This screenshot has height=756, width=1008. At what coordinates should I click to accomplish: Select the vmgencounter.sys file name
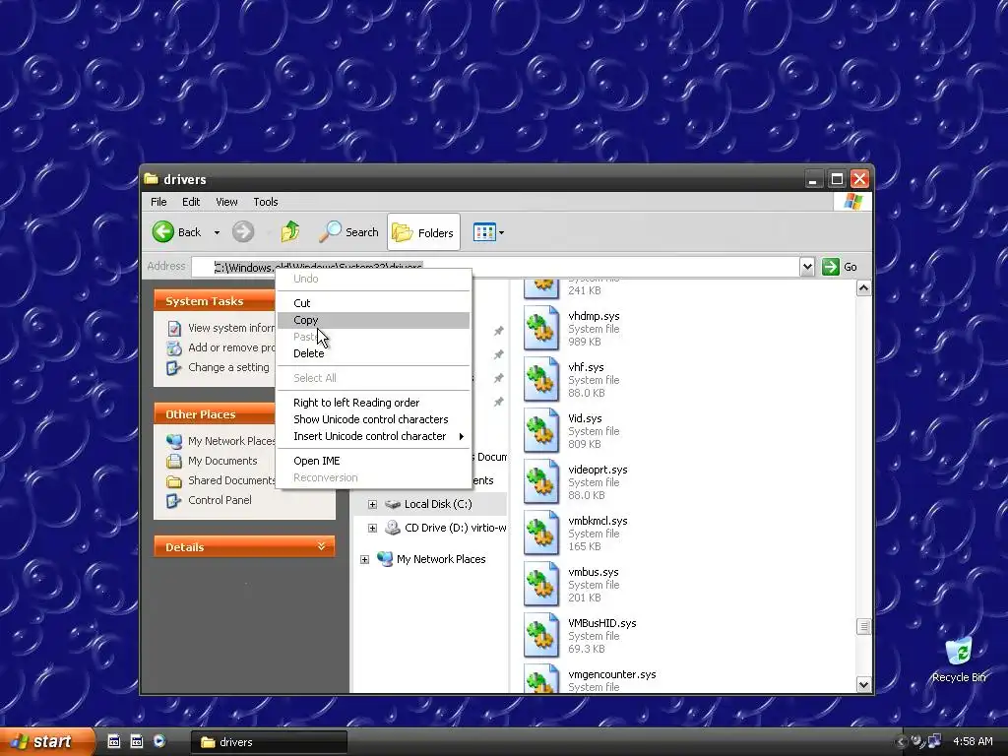pos(612,674)
